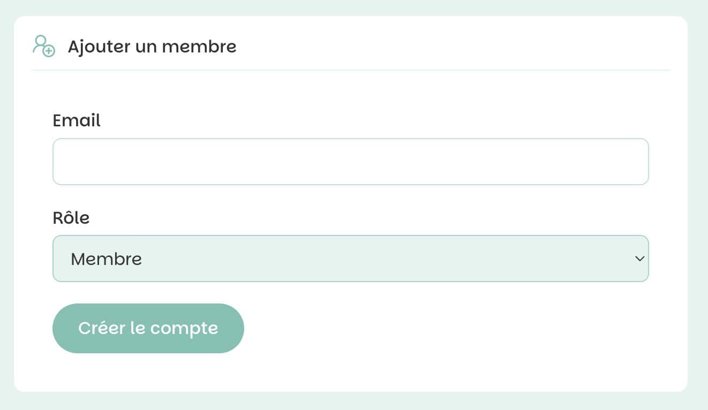This screenshot has width=708, height=410.
Task: Click the word compte on the button
Action: click(184, 329)
